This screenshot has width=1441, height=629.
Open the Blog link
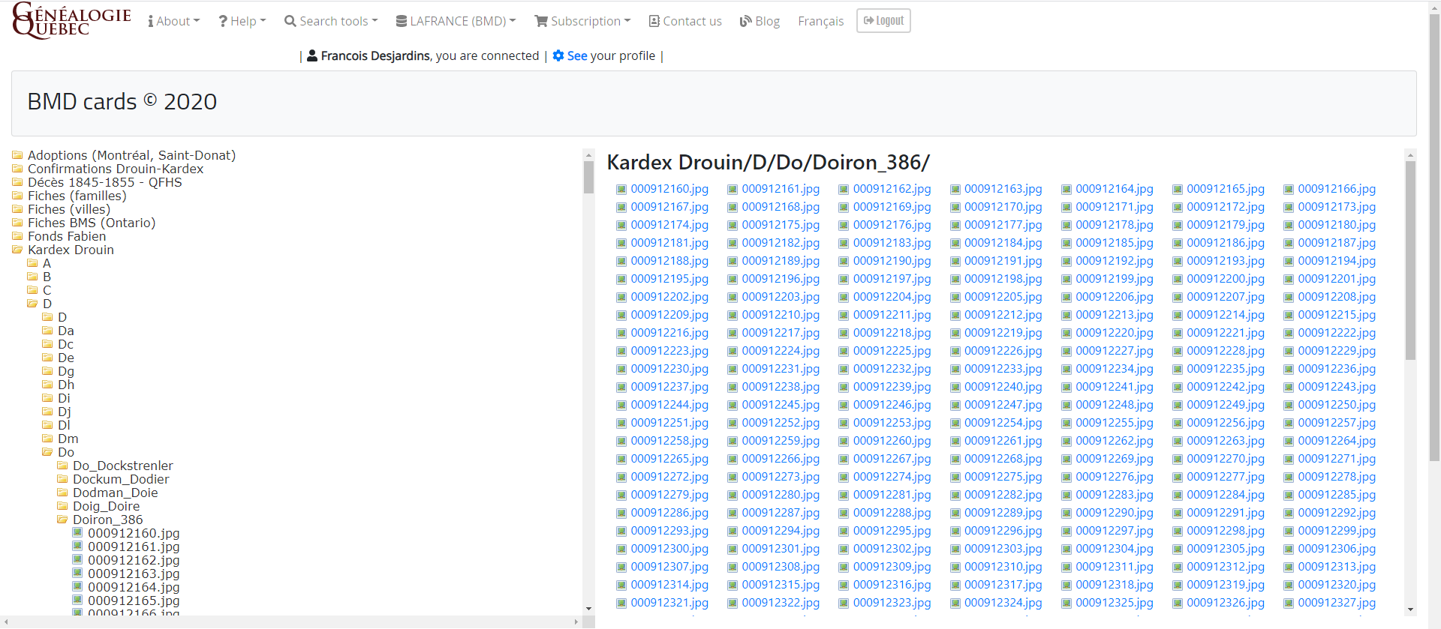click(760, 21)
